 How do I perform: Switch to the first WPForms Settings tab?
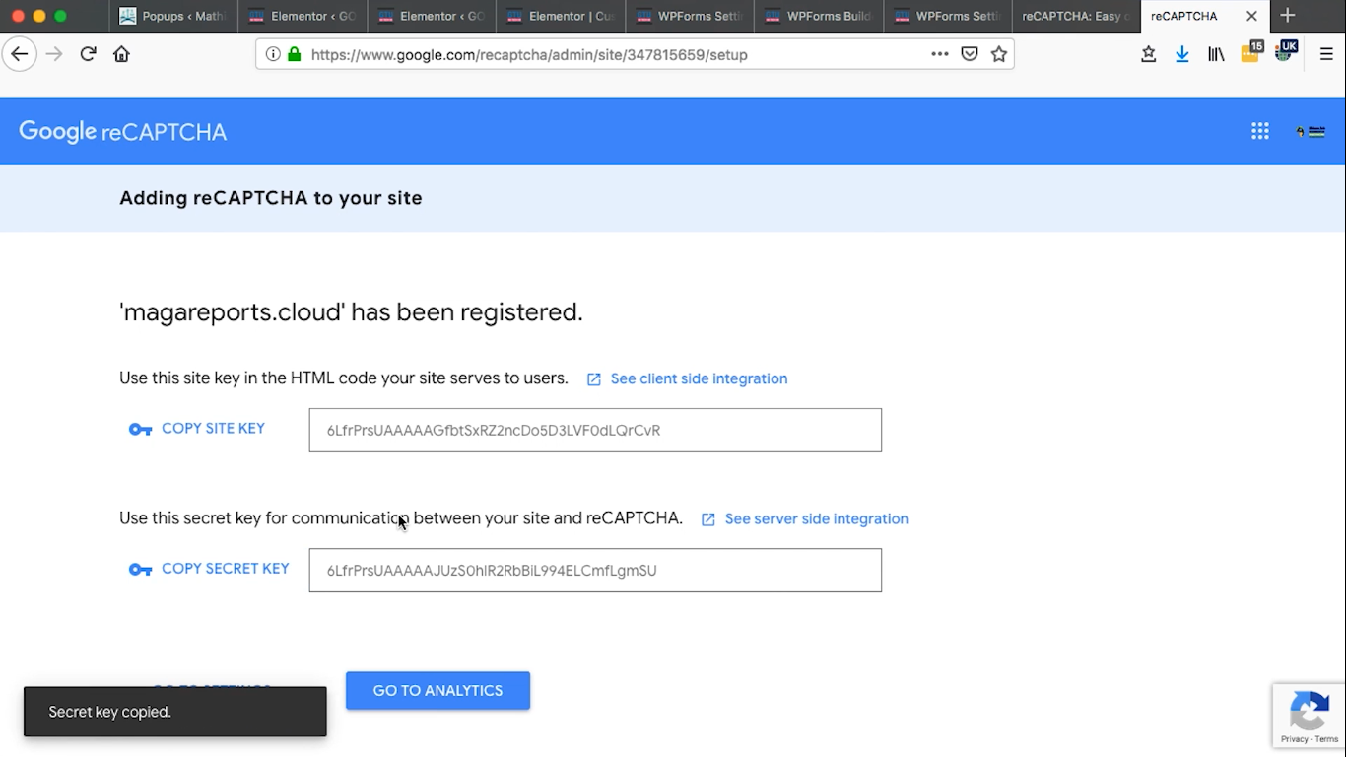pyautogui.click(x=689, y=16)
